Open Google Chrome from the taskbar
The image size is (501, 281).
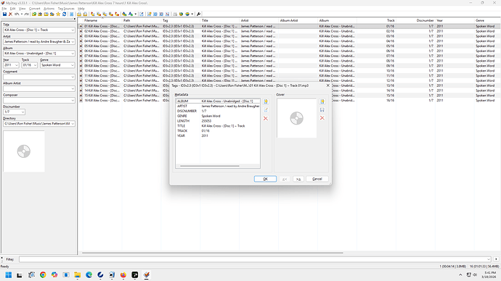pyautogui.click(x=43, y=274)
